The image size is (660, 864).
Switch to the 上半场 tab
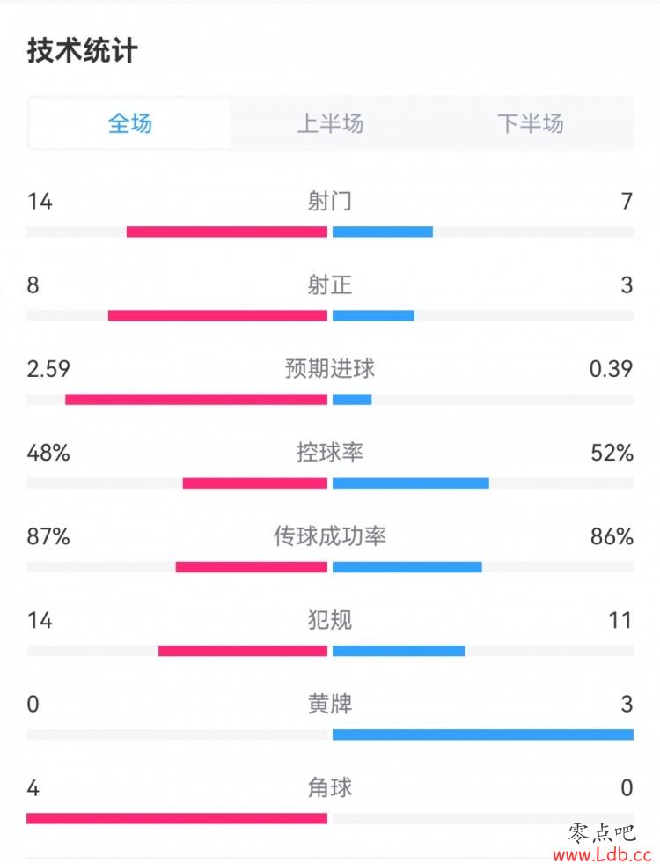(330, 123)
